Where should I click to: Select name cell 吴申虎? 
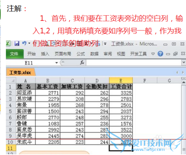pos(26,136)
